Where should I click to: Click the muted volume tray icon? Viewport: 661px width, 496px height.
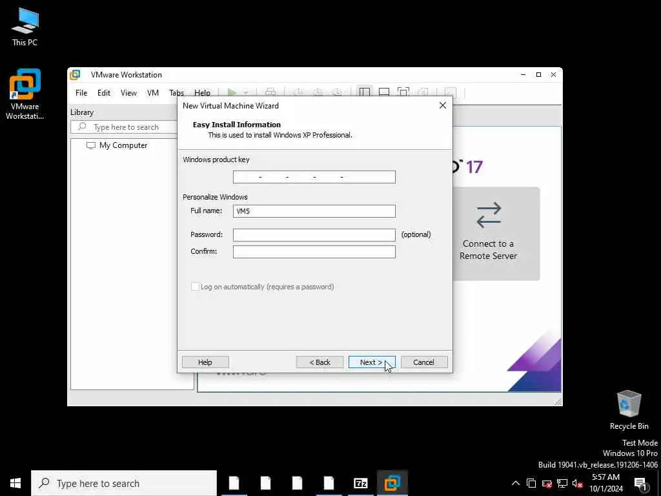click(x=577, y=484)
